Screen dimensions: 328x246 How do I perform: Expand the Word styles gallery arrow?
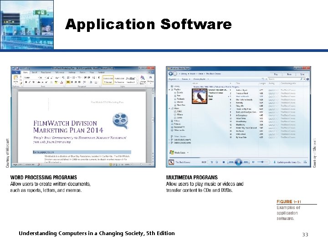pyautogui.click(x=138, y=83)
